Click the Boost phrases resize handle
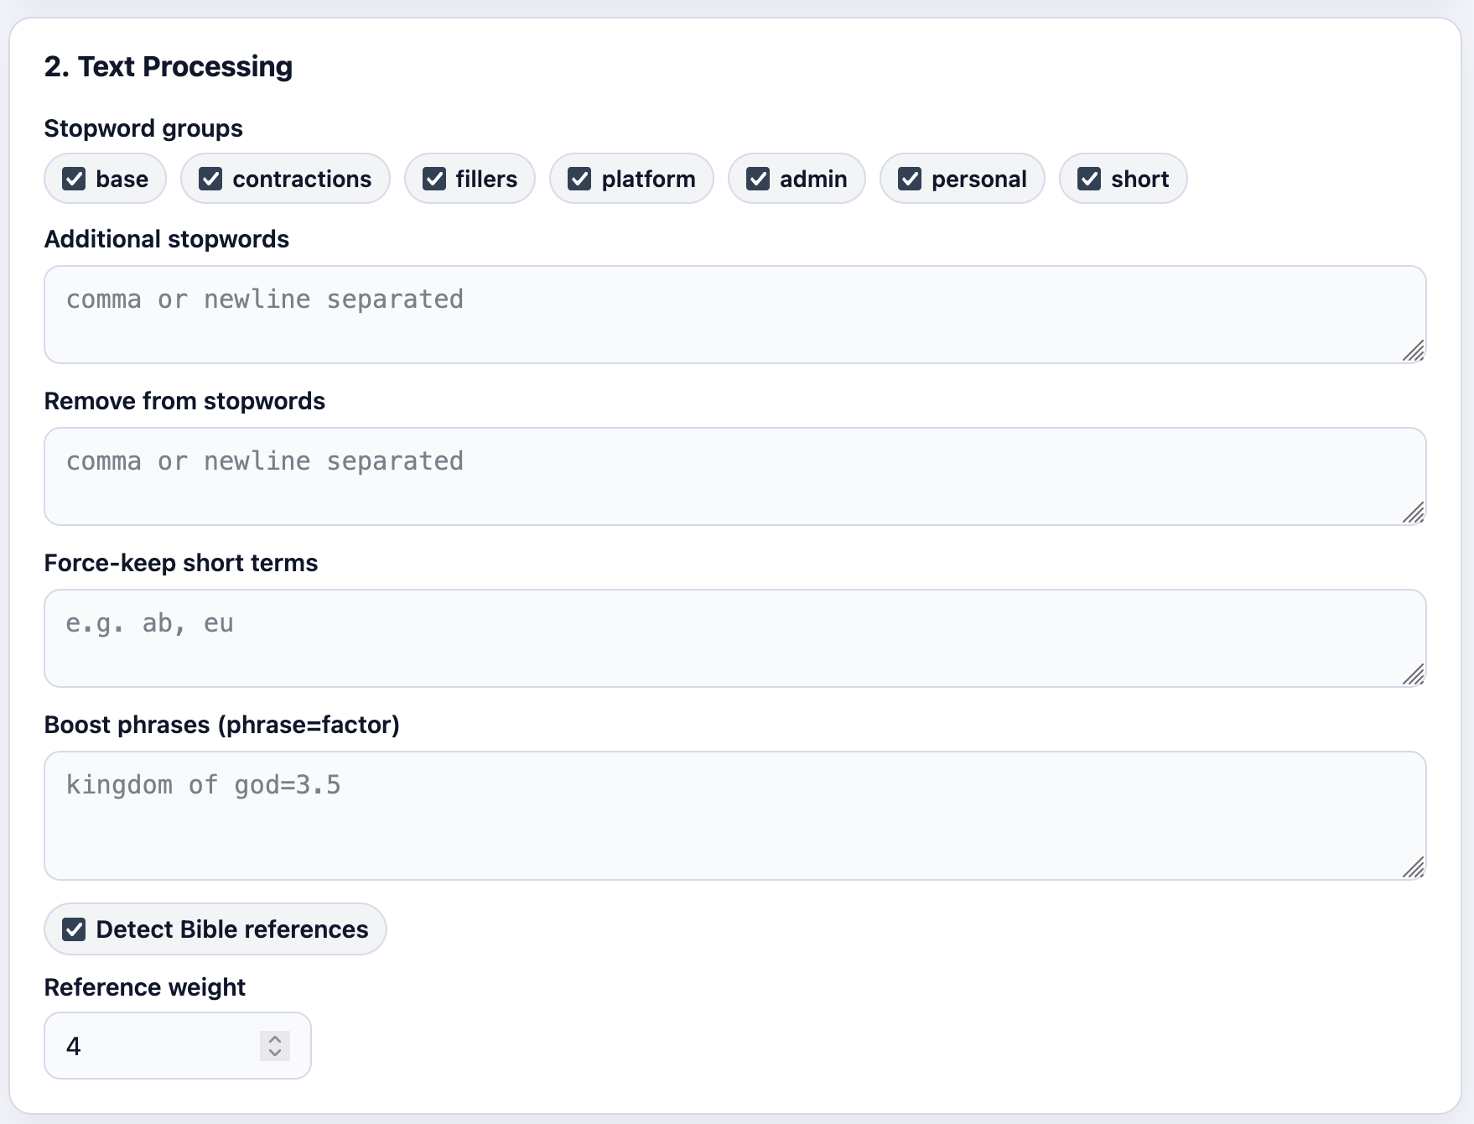This screenshot has height=1124, width=1474. point(1414,867)
